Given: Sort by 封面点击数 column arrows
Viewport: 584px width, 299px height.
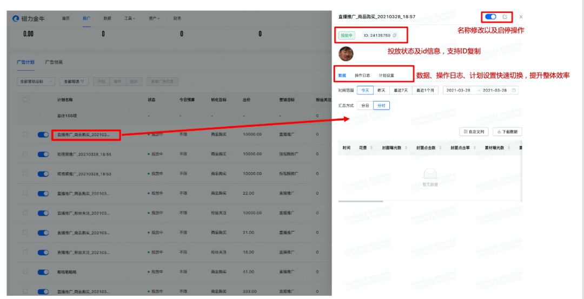Looking at the screenshot, I should 440,148.
